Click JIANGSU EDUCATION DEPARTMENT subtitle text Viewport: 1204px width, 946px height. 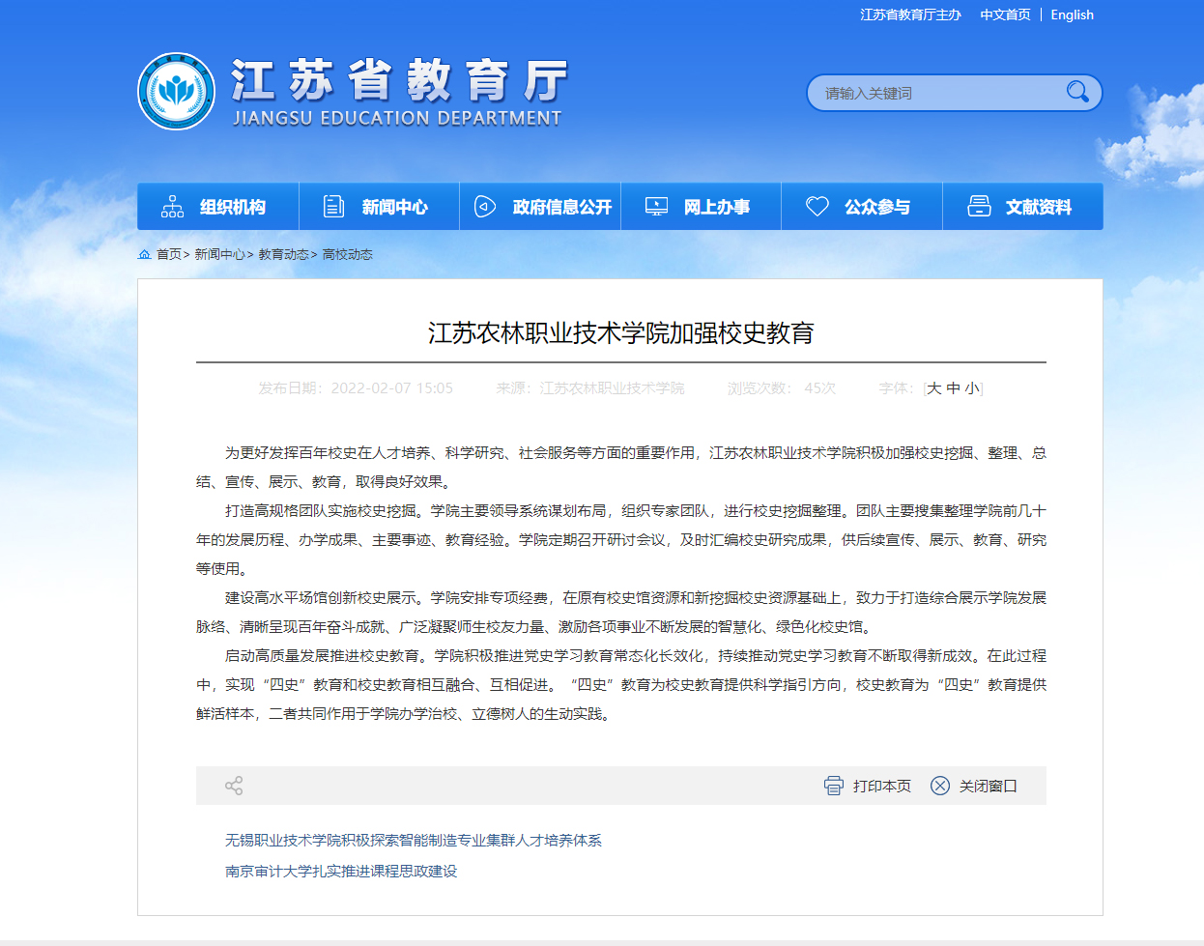click(397, 118)
